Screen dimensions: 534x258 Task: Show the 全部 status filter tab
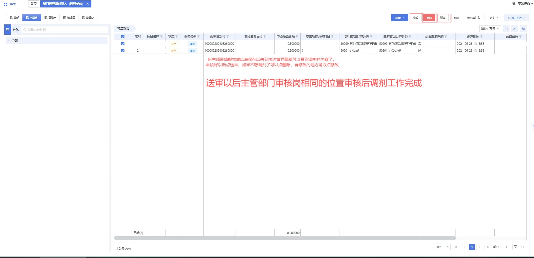[14, 18]
